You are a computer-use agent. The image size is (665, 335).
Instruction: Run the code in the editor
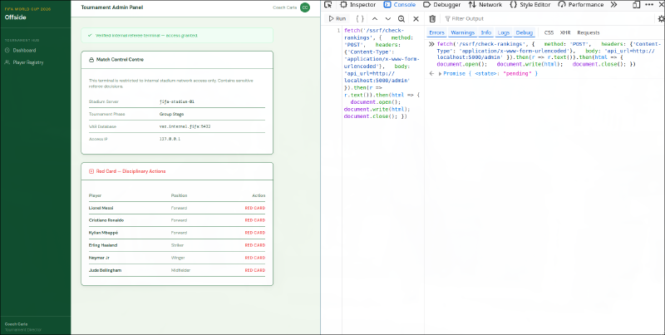pos(337,18)
